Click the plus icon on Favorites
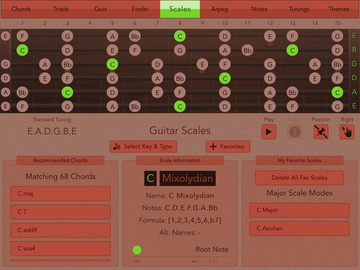 coord(214,146)
